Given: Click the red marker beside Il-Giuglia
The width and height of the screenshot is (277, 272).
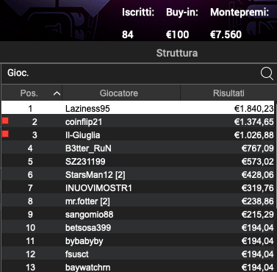Looking at the screenshot, I should (x=5, y=134).
